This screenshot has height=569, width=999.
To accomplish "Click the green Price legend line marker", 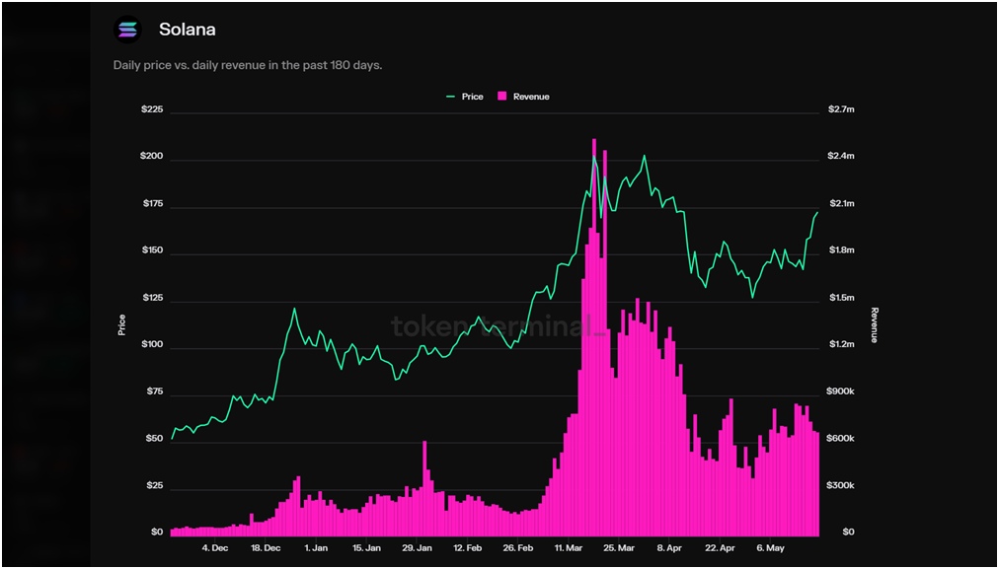I will 451,97.
